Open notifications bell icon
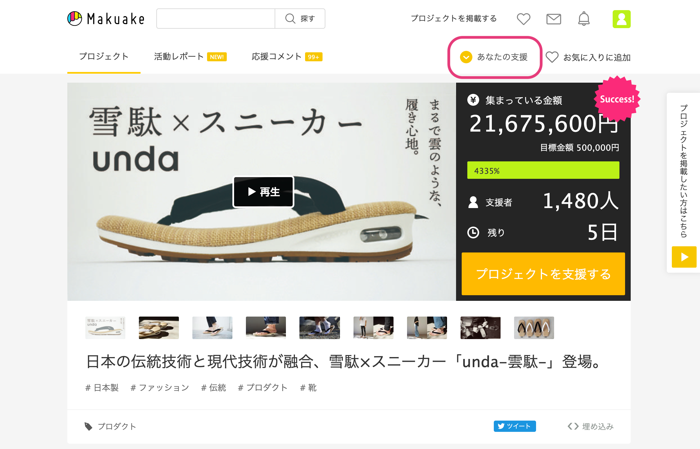The image size is (700, 449). [584, 19]
